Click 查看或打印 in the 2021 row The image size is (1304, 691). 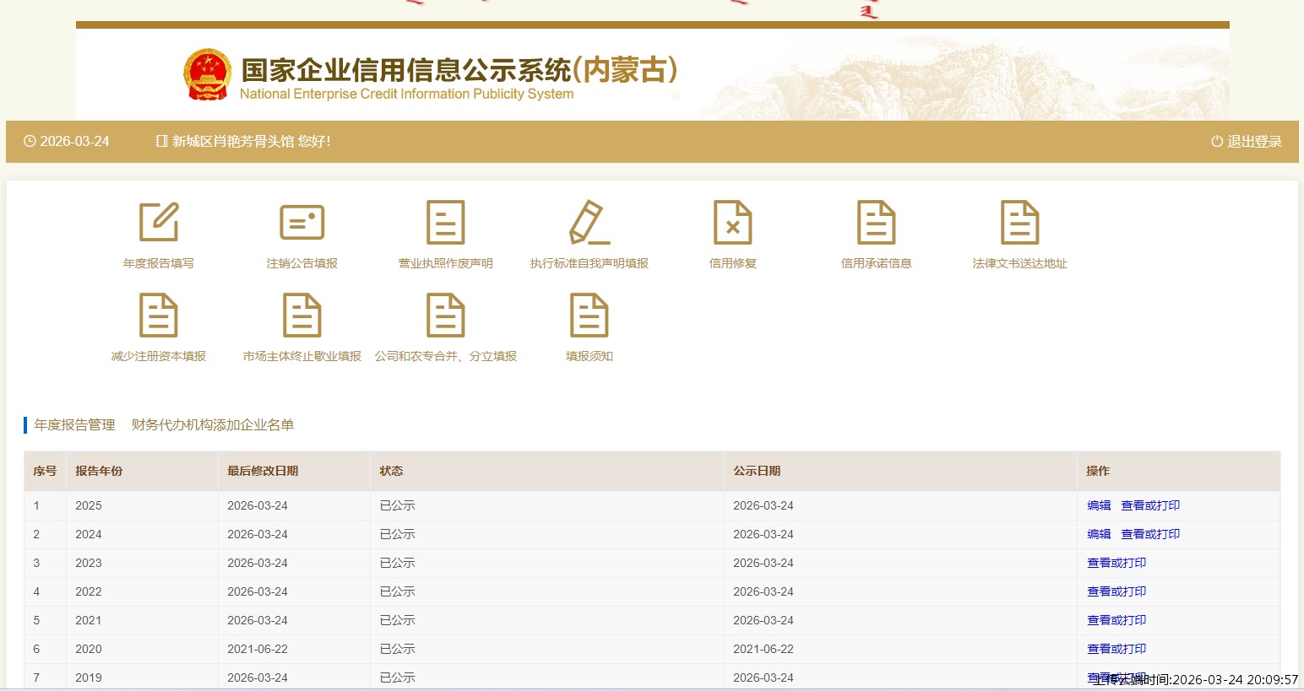click(x=1117, y=620)
